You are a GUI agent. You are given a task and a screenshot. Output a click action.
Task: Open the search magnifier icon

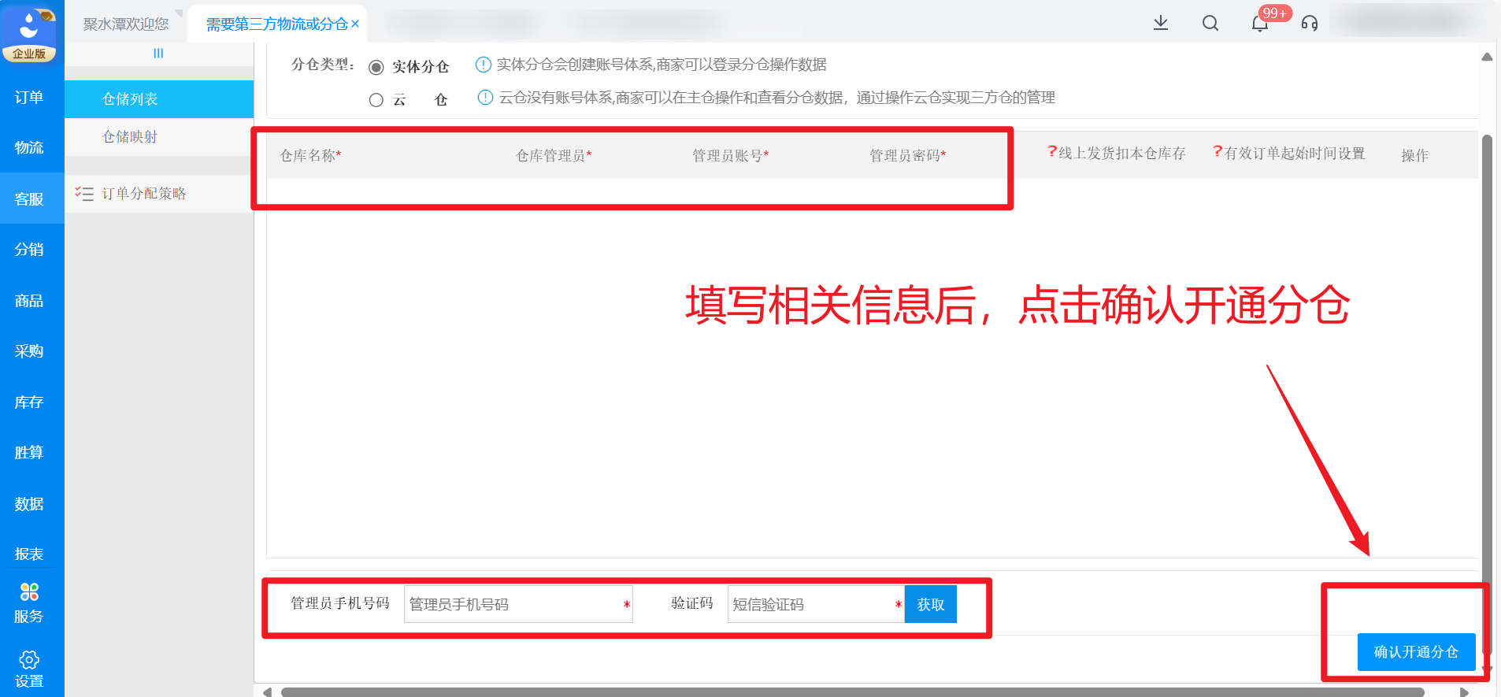click(1210, 23)
